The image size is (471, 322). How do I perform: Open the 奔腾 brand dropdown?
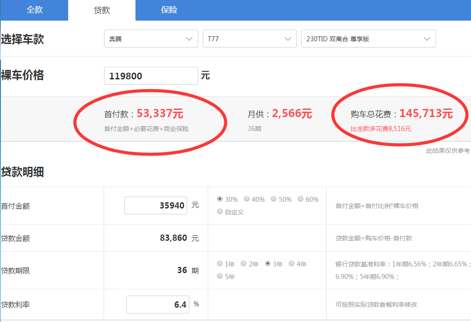click(x=151, y=39)
